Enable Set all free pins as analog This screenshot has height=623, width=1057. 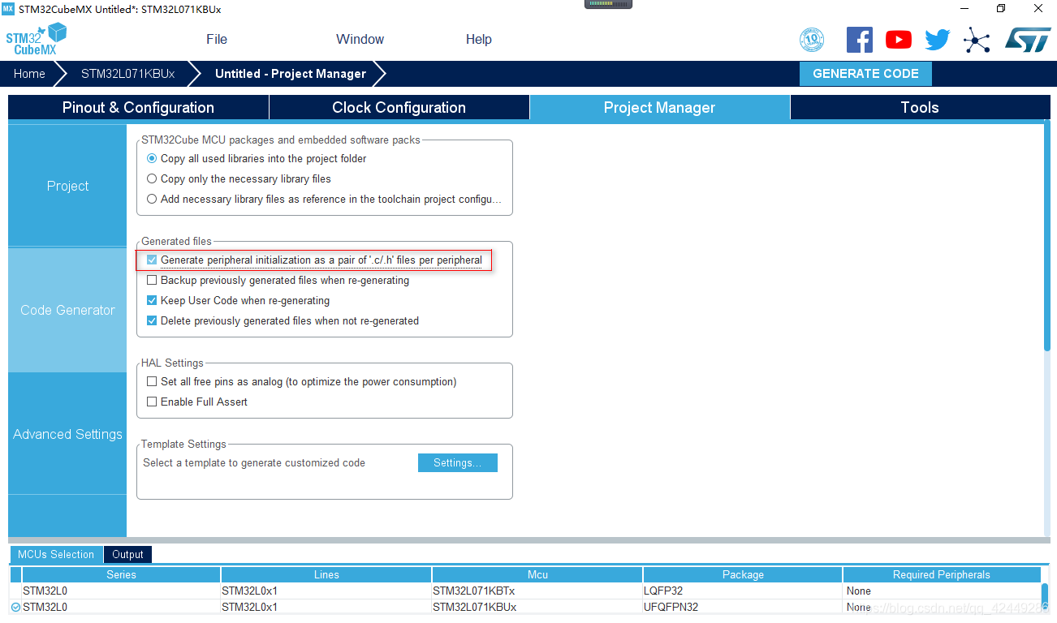[x=152, y=381]
